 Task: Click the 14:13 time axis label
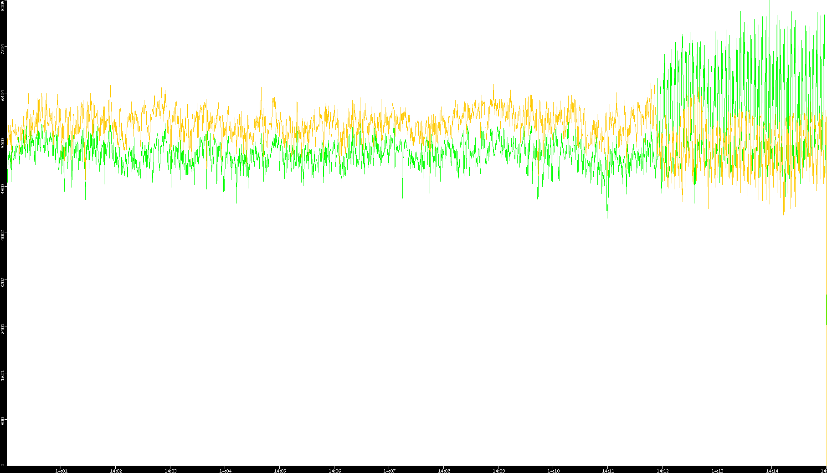point(717,471)
